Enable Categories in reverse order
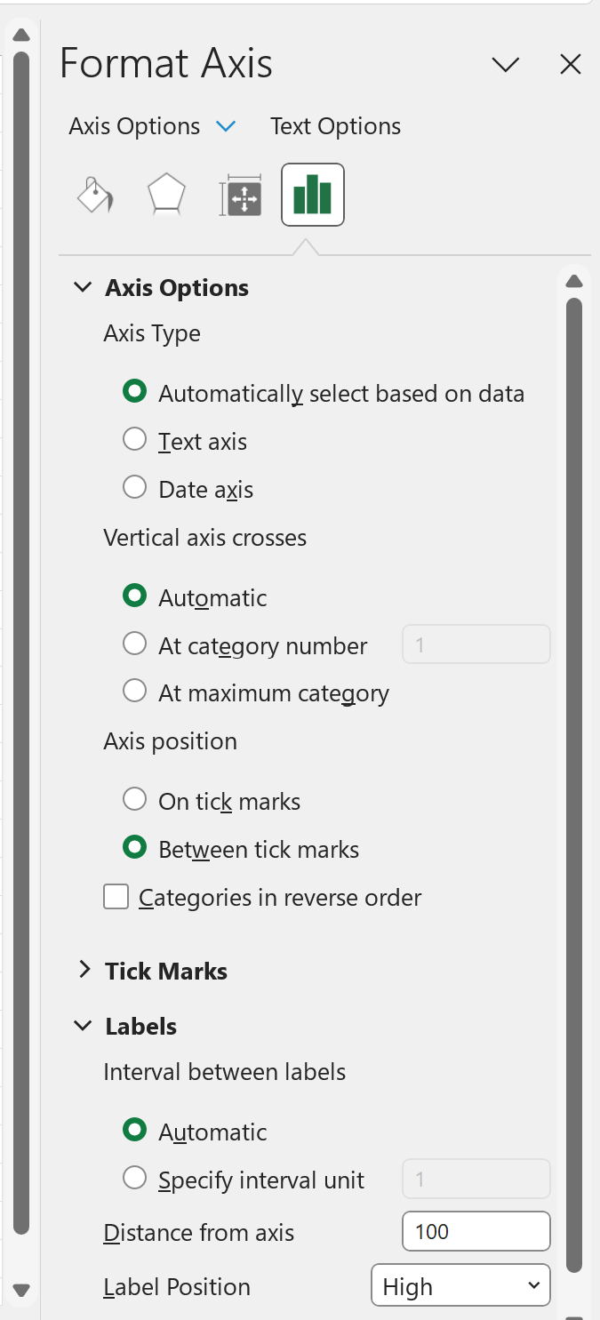The height and width of the screenshot is (1320, 600). [116, 897]
